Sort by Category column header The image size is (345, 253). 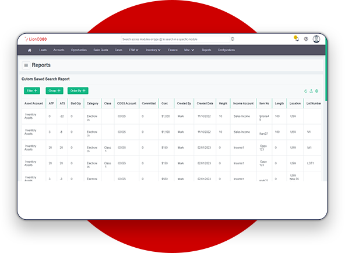(93, 103)
